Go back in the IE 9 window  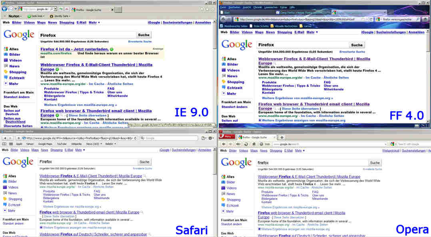point(4,9)
